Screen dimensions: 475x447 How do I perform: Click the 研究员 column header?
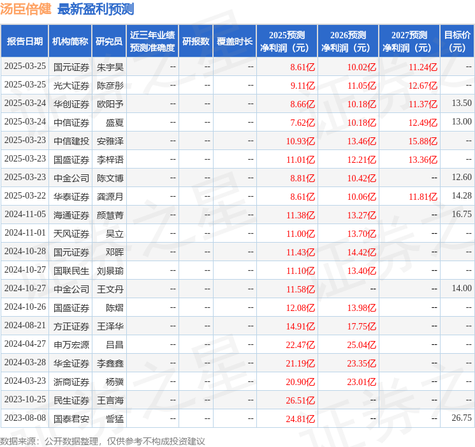109,42
